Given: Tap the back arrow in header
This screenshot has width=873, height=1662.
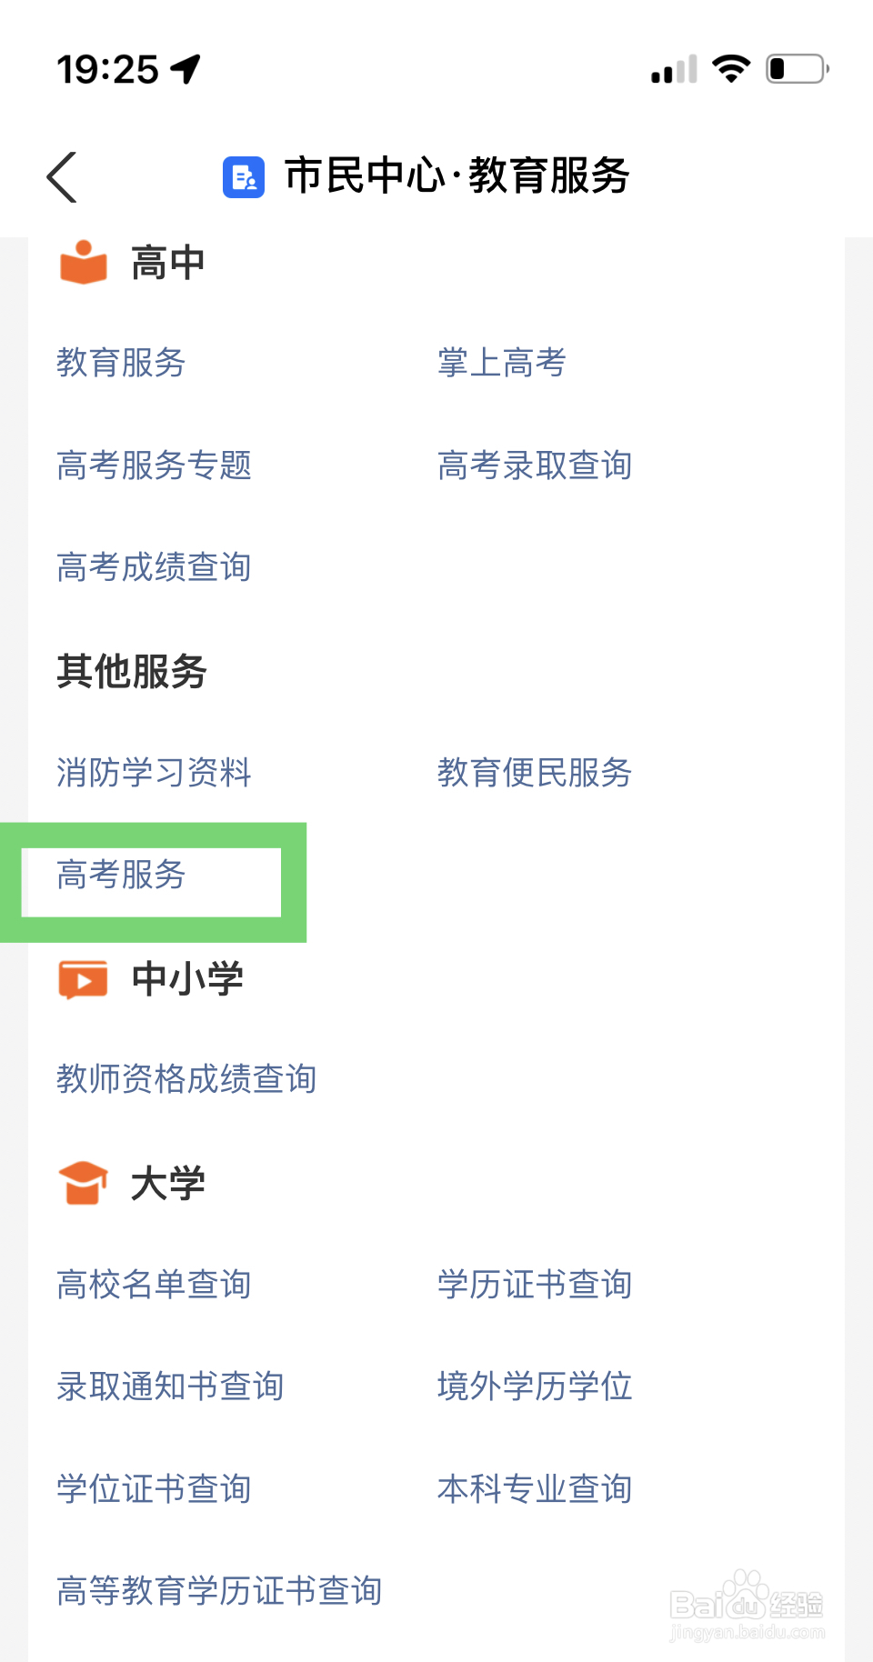Looking at the screenshot, I should (62, 176).
